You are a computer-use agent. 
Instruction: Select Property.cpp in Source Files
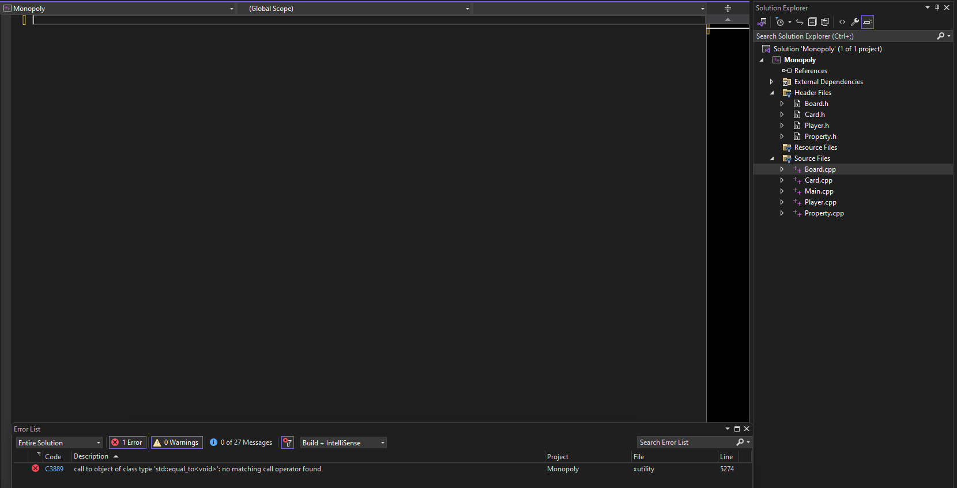click(824, 213)
